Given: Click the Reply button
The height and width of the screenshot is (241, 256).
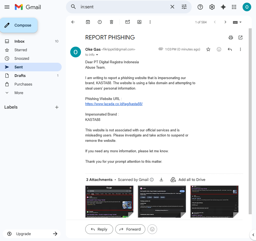Looking at the screenshot, I should pos(99,229).
